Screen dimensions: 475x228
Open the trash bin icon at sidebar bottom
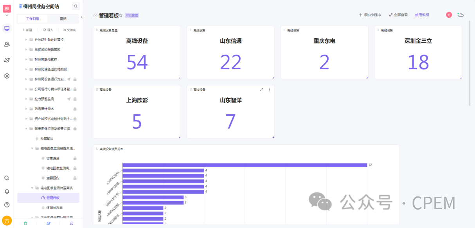point(25,223)
